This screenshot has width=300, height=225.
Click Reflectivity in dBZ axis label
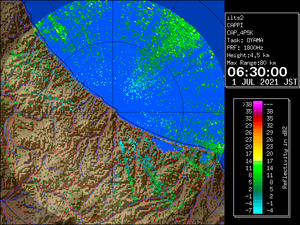pos(285,157)
